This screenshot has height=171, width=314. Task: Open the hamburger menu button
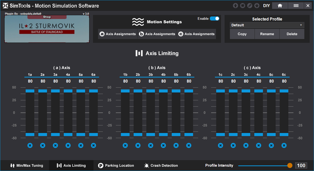coord(296,6)
